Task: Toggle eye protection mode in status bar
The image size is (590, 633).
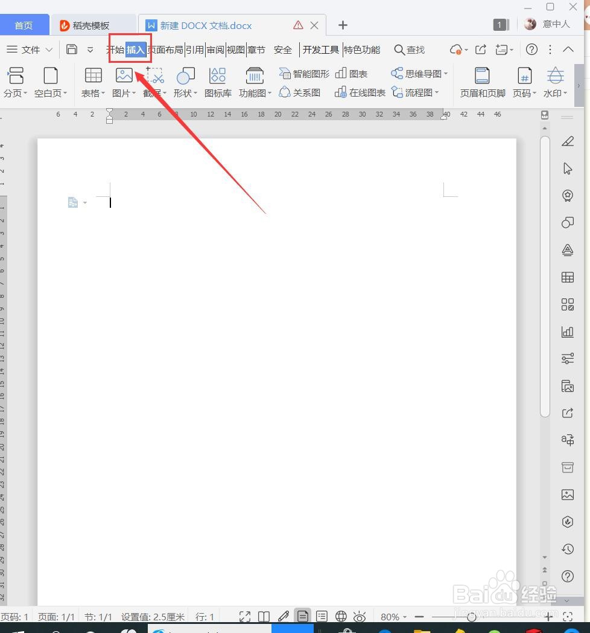Action: [360, 617]
